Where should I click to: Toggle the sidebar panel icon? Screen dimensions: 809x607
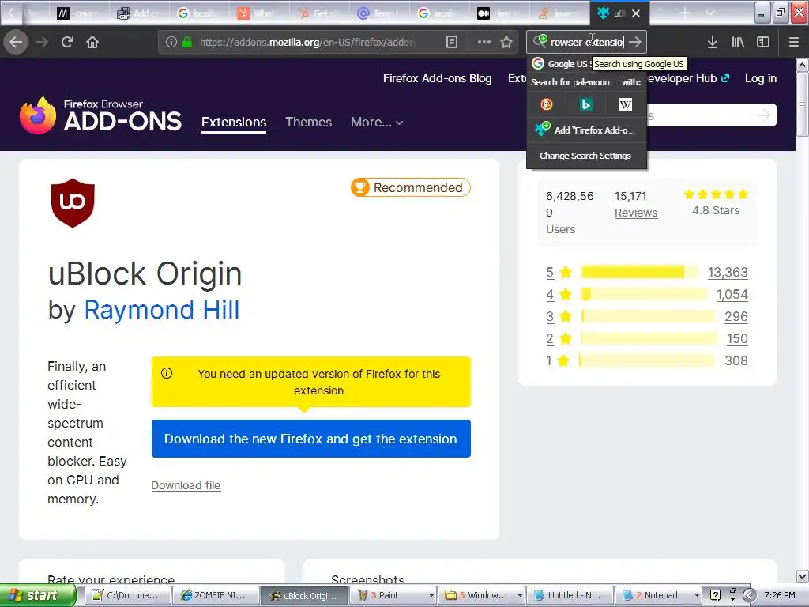pos(763,42)
